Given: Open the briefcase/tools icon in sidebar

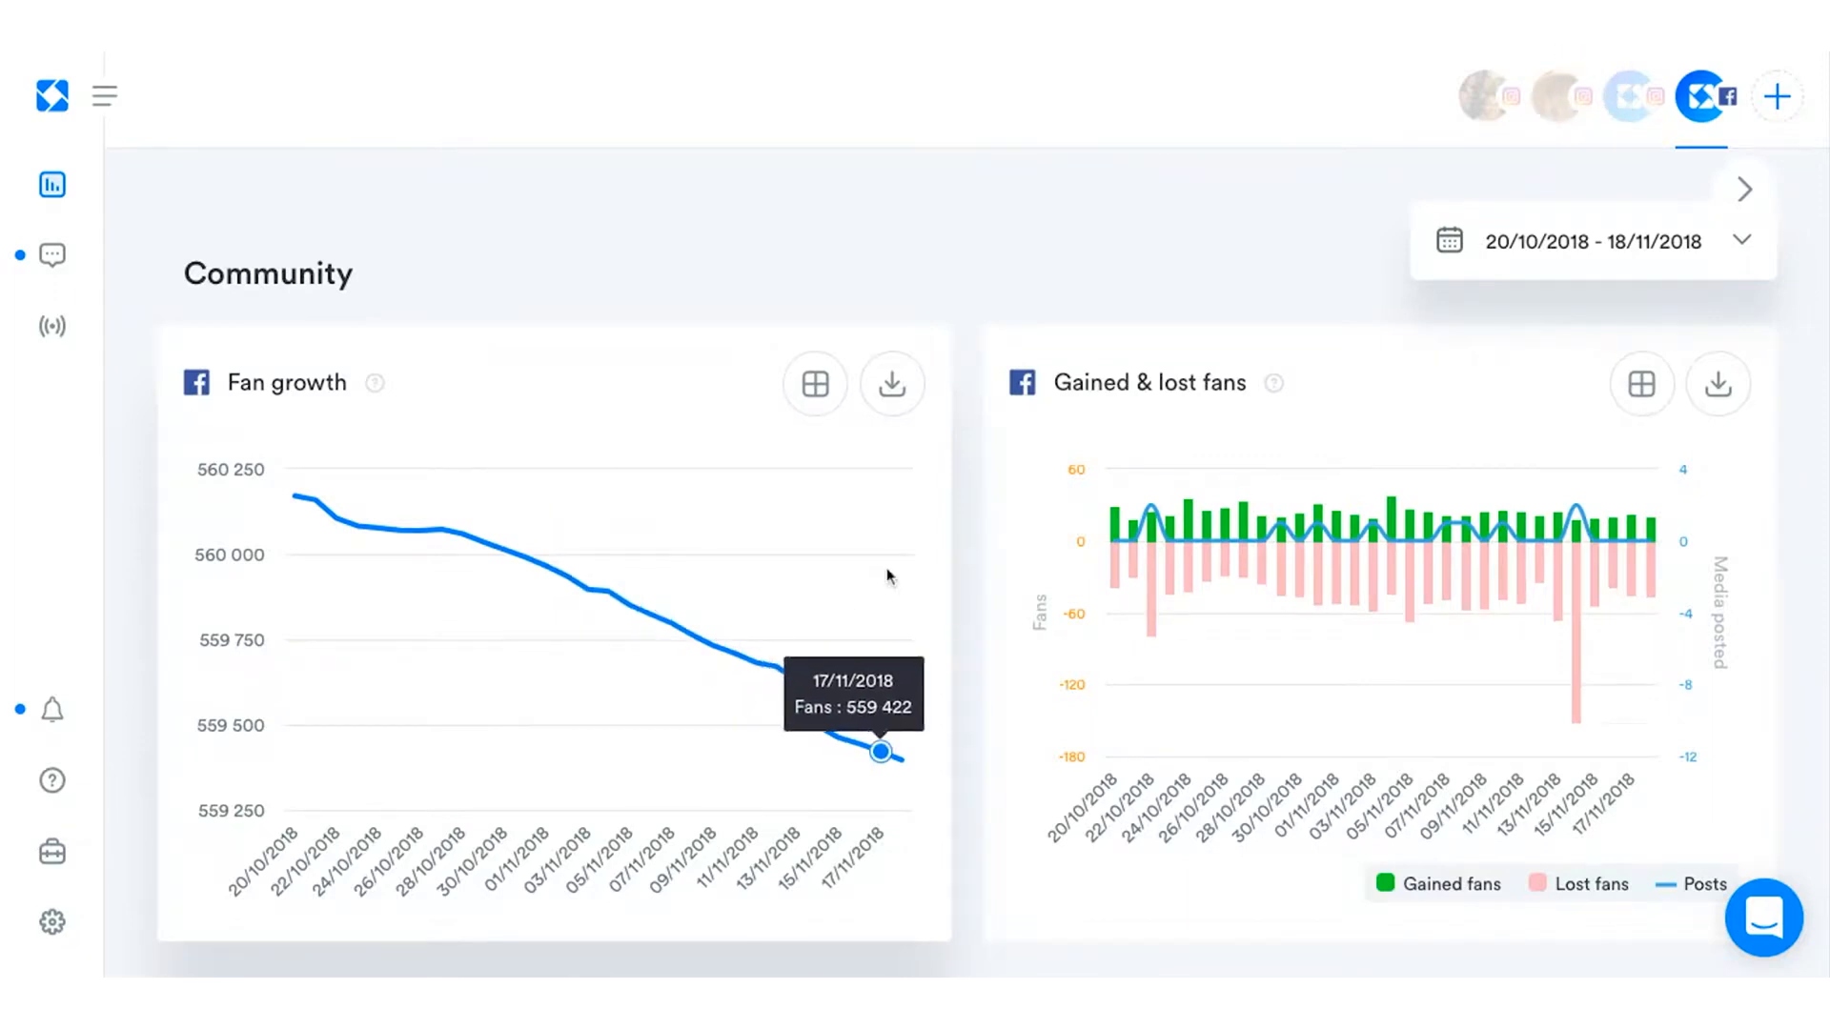Looking at the screenshot, I should 52,852.
